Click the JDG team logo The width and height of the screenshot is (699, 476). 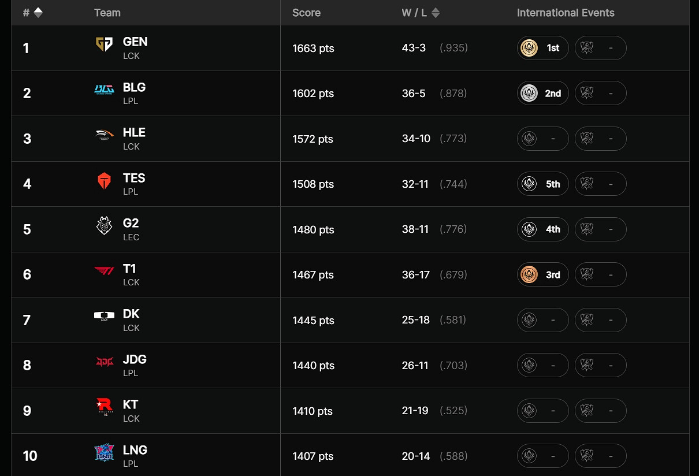[x=104, y=362]
